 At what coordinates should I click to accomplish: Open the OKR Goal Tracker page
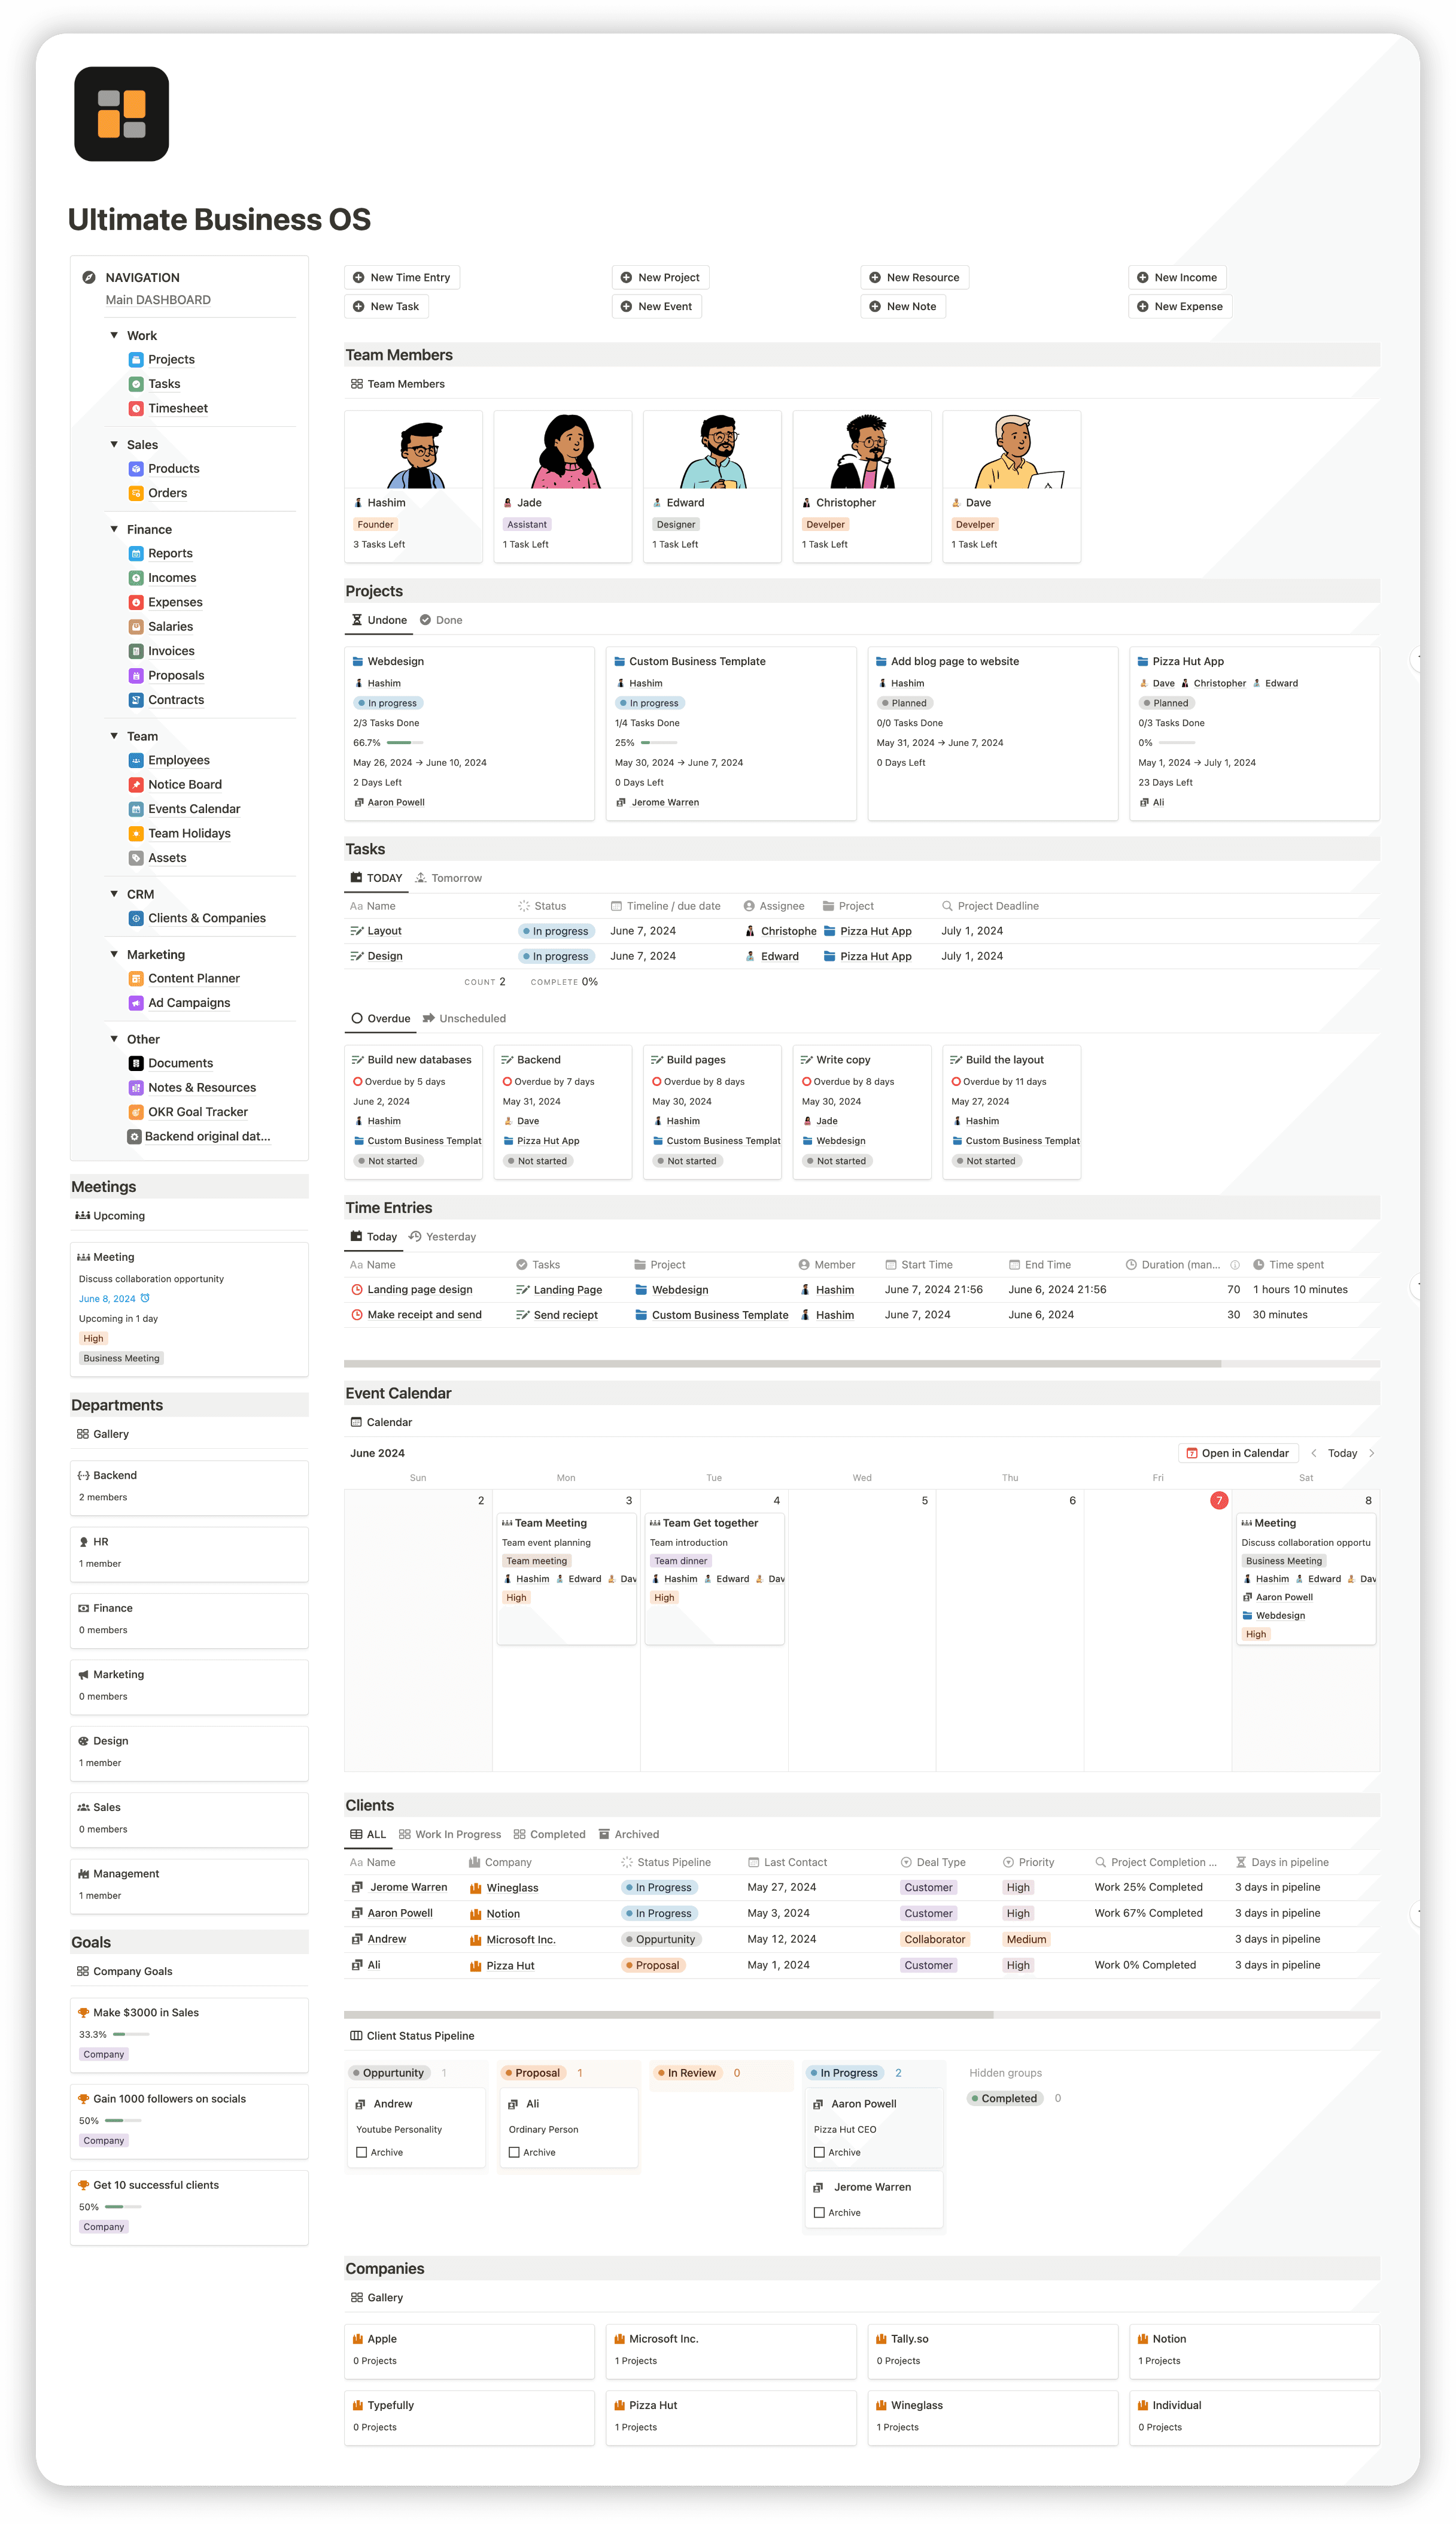(197, 1112)
